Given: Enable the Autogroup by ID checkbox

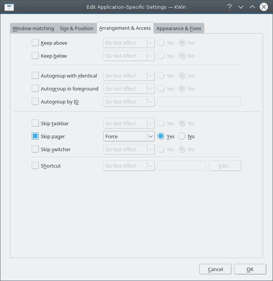Looking at the screenshot, I should pos(35,102).
